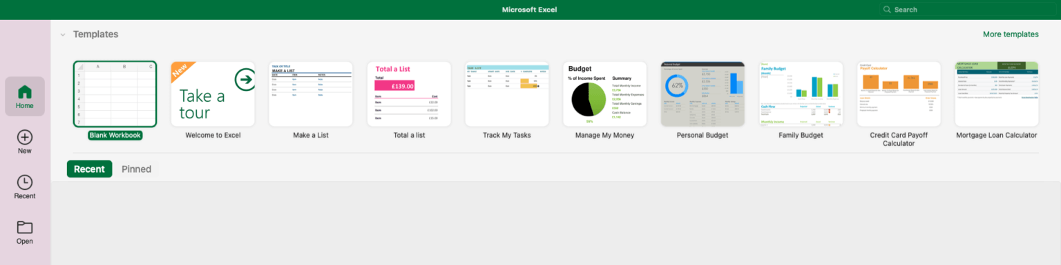Click the 'Home' label in sidebar
The width and height of the screenshot is (1061, 265).
point(25,106)
